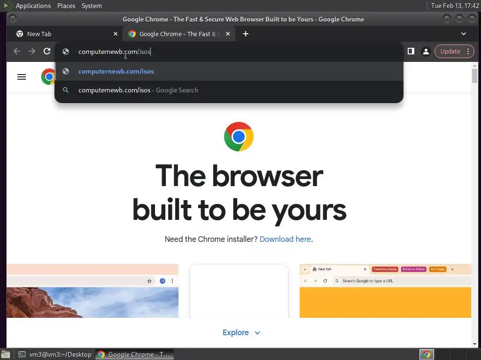Switch to the vm3@vm3:~/Desktop terminal
The image size is (481, 360).
55,354
